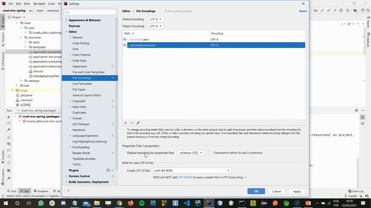
Task: Click the settings list scrollbar
Action: (x=117, y=94)
